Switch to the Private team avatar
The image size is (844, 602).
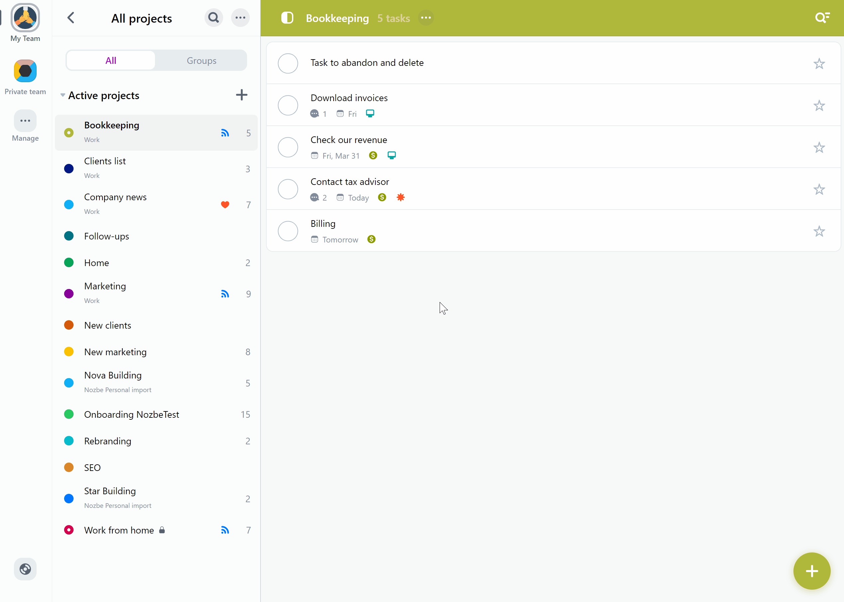pos(25,71)
